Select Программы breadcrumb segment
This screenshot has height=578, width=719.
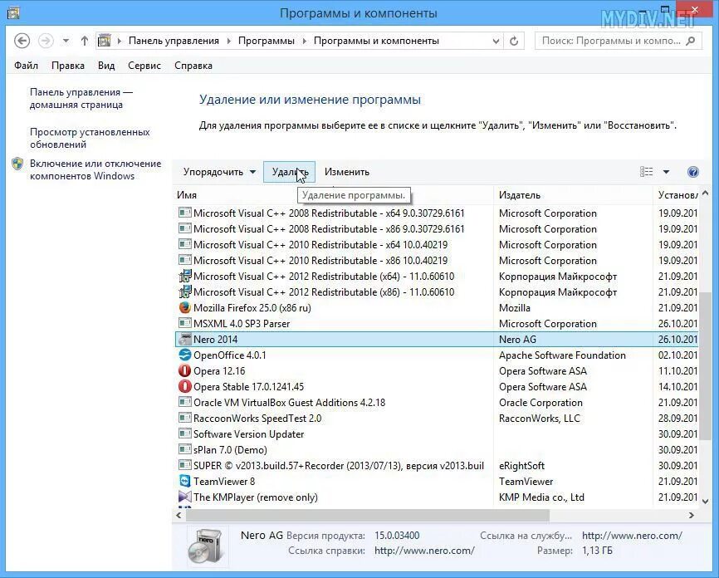[x=267, y=41]
